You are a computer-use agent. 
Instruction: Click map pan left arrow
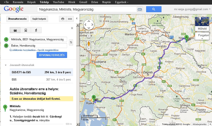(85, 25)
